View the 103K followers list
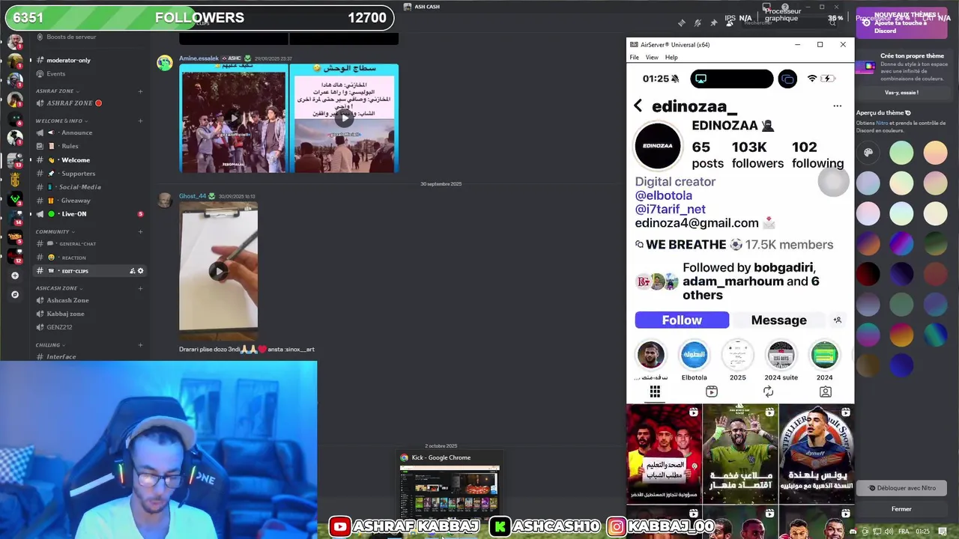The height and width of the screenshot is (539, 959). 757,155
